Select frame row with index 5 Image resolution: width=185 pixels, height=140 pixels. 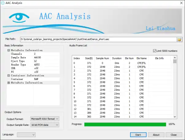121,82
